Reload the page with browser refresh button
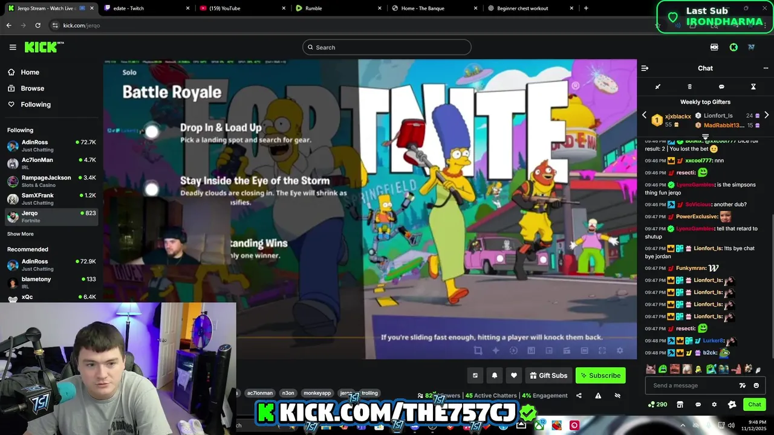This screenshot has width=774, height=435. (37, 25)
